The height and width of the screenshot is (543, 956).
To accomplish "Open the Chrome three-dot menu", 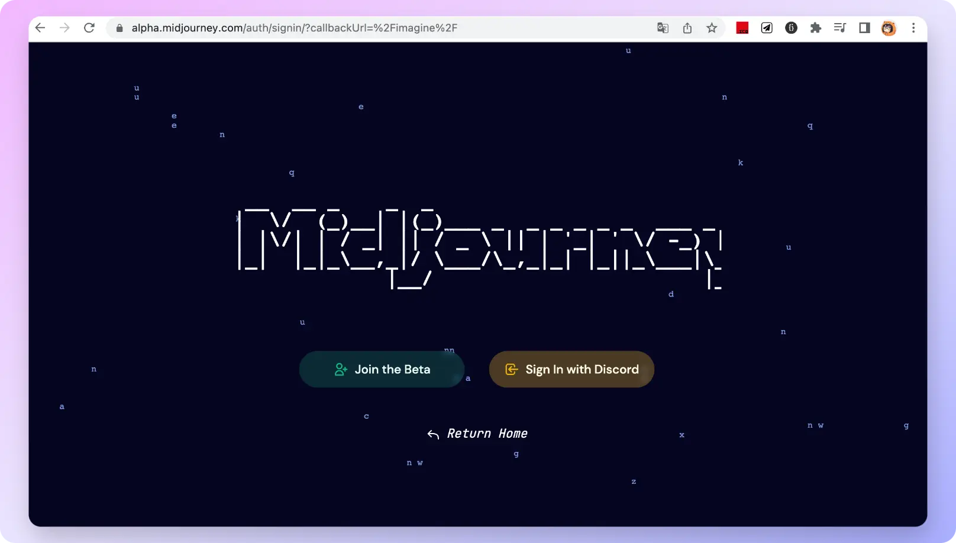I will 913,28.
